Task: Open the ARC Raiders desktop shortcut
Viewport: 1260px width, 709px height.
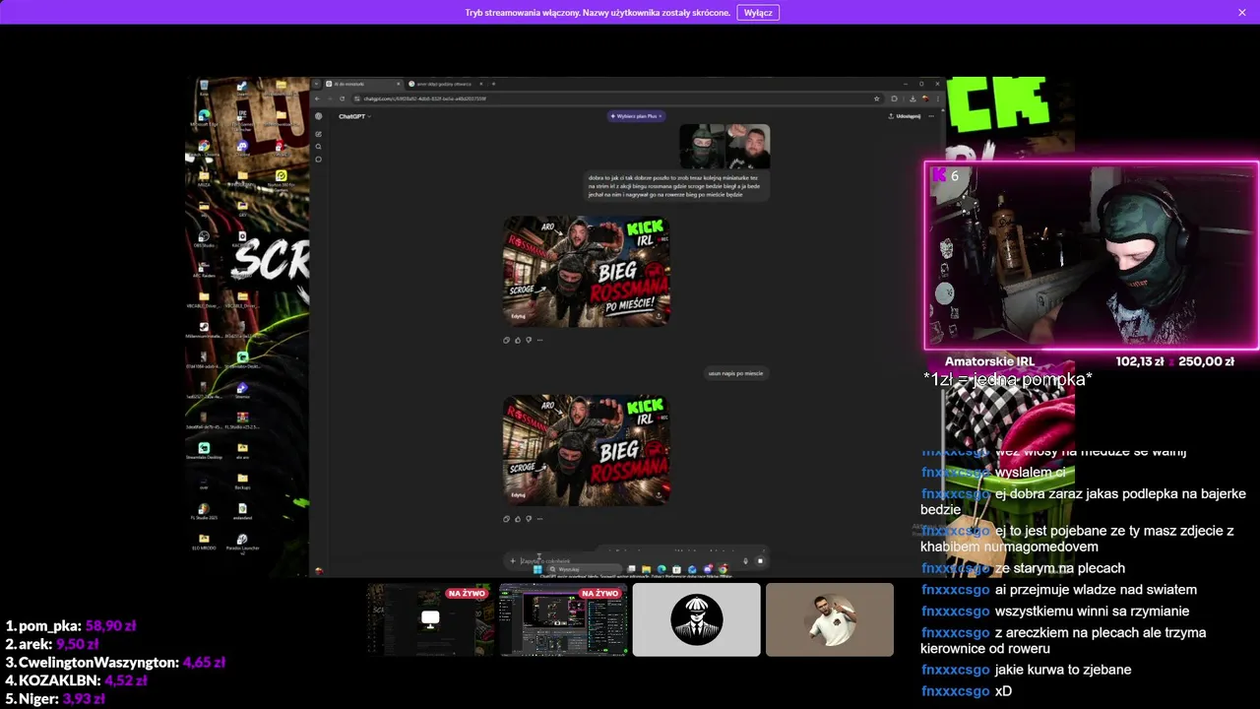Action: click(x=203, y=270)
